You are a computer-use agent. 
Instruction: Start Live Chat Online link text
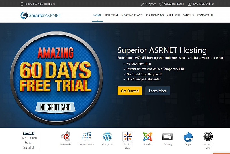pos(203,4)
